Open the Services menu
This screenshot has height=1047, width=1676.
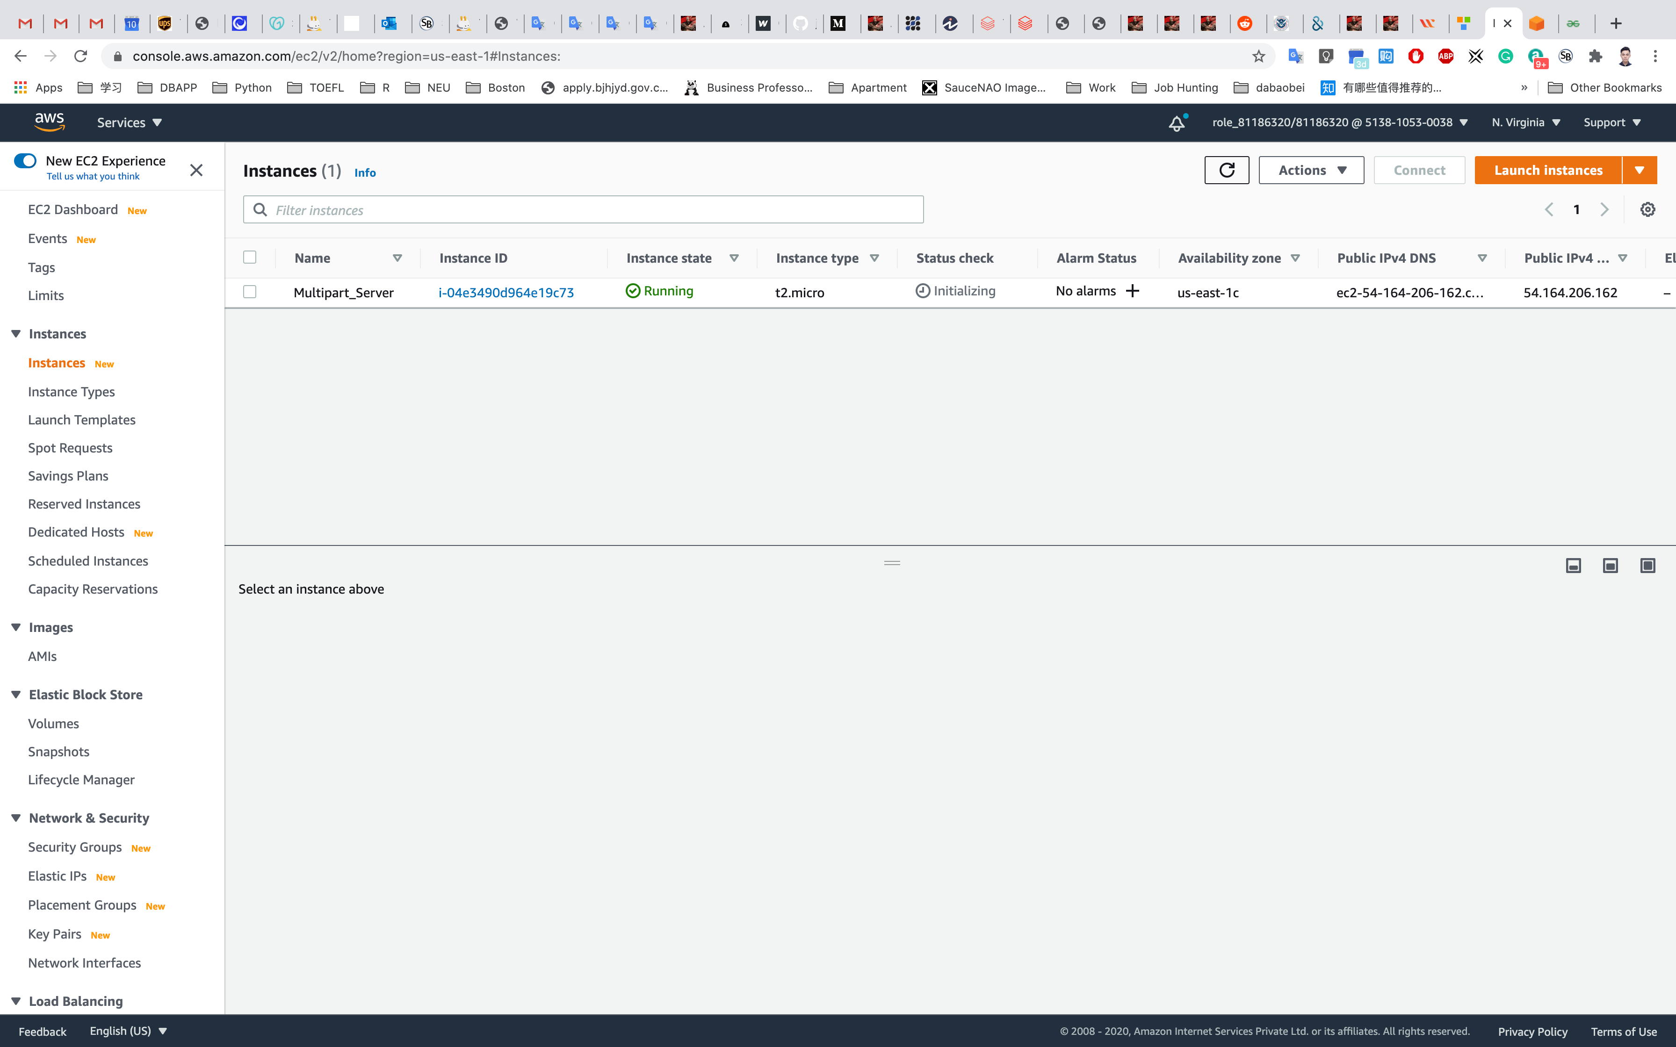click(x=129, y=122)
